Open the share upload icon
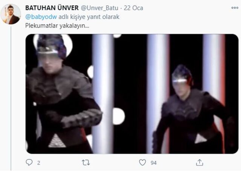 tap(200, 163)
